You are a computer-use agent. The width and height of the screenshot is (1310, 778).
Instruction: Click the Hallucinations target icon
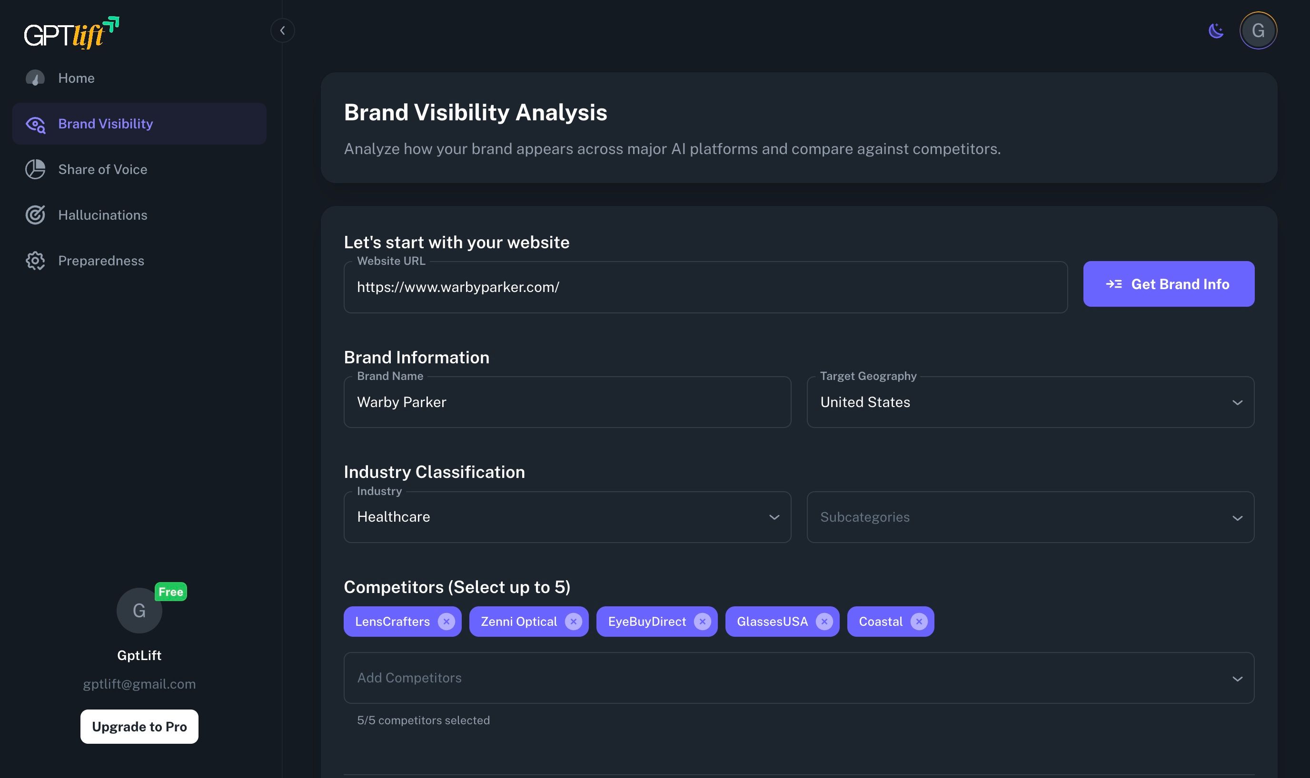35,215
